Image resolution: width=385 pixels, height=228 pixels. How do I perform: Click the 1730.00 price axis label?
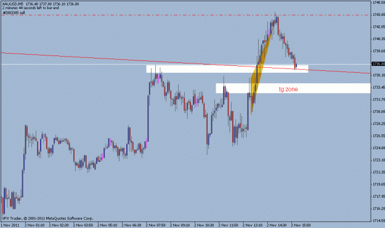pos(379,112)
